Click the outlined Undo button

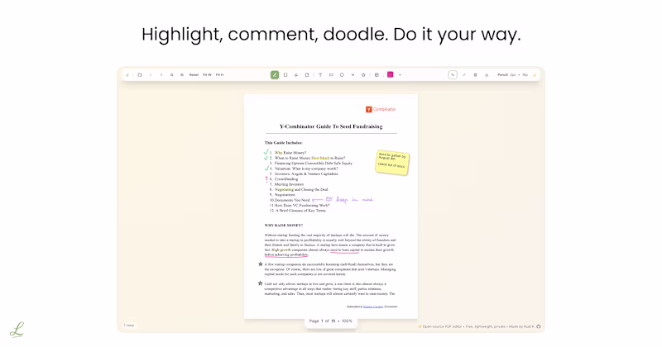(453, 74)
